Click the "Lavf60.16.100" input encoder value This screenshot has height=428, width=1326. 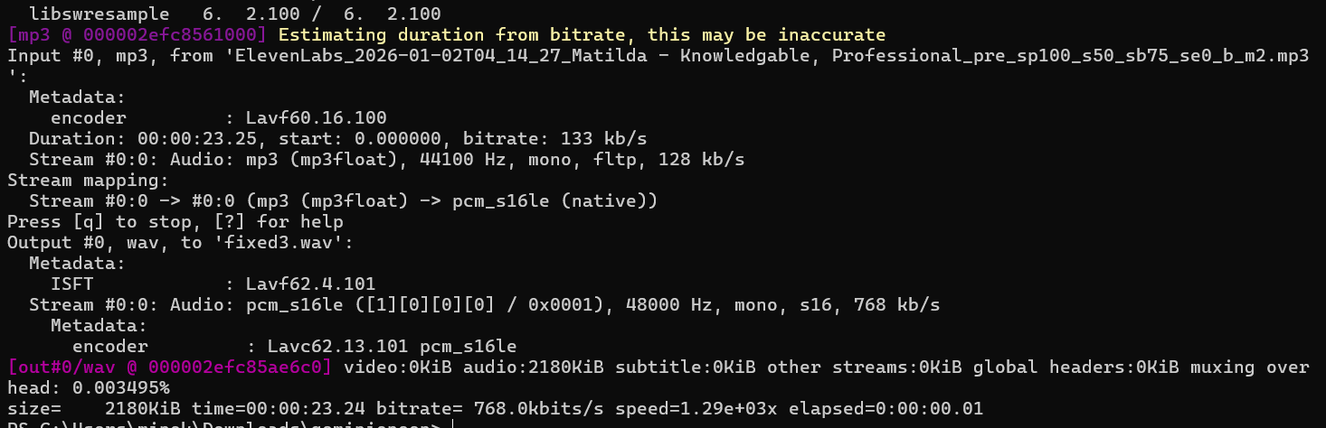click(x=317, y=117)
